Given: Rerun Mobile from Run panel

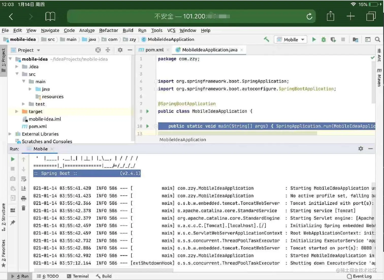Looking at the screenshot, I should point(13,159).
